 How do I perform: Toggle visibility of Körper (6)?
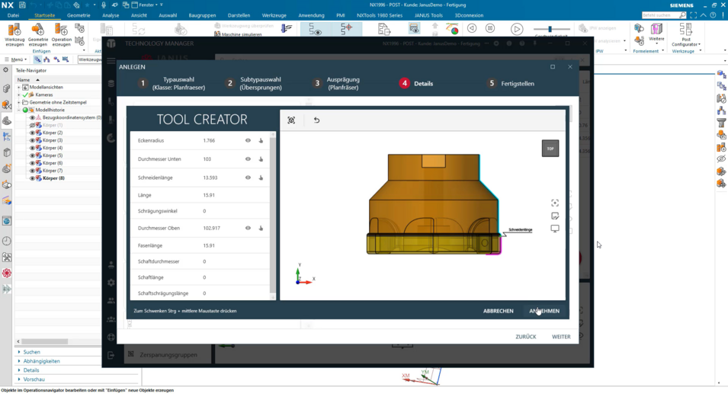tap(33, 163)
